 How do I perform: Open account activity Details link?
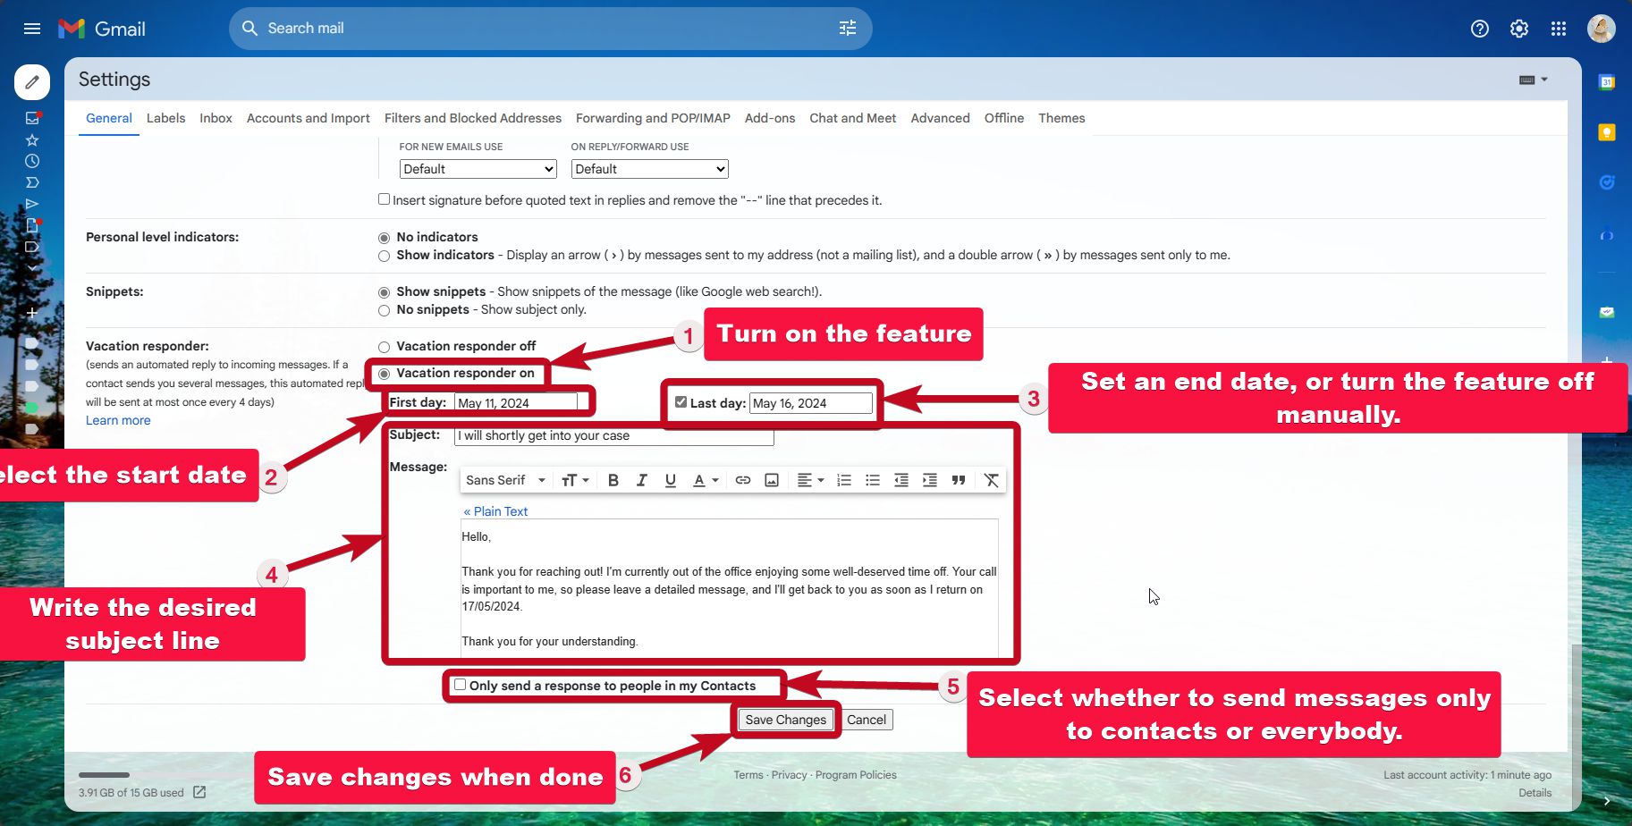(1535, 793)
